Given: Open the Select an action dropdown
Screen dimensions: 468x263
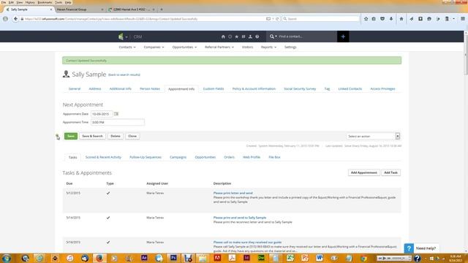Looking at the screenshot, I should pos(373,137).
